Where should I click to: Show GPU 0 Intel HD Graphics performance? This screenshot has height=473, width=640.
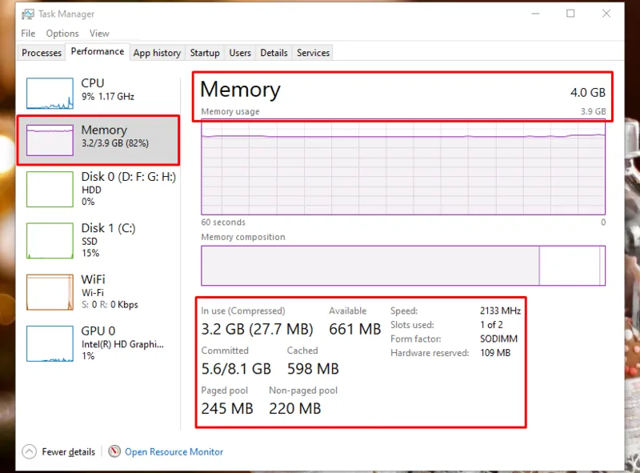click(50, 343)
